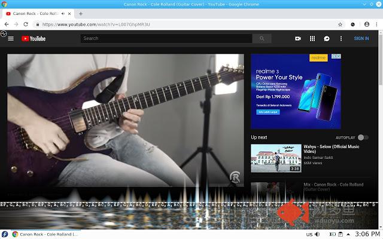This screenshot has height=239, width=383.
Task: Click the SIGN IN link
Action: click(361, 38)
